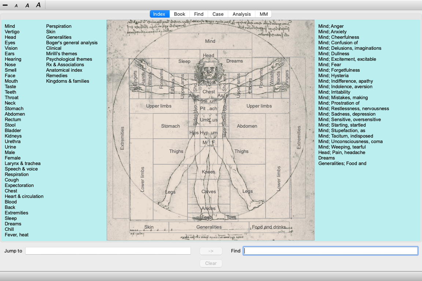Screen dimensions: 422x281
Task: Choose the Dreams region on the diagram
Action: tap(234, 61)
